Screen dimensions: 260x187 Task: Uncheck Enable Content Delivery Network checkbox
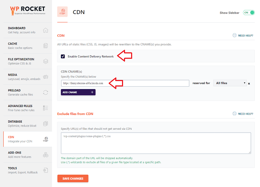[63, 56]
